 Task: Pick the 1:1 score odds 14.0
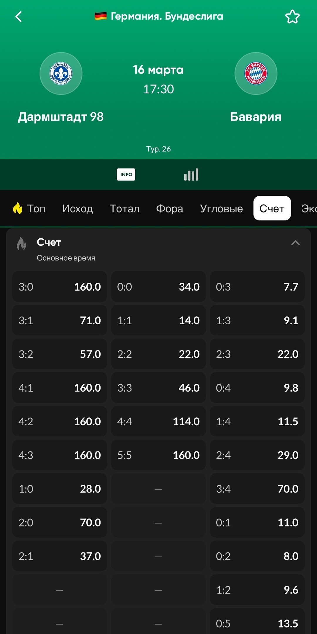pos(158,321)
